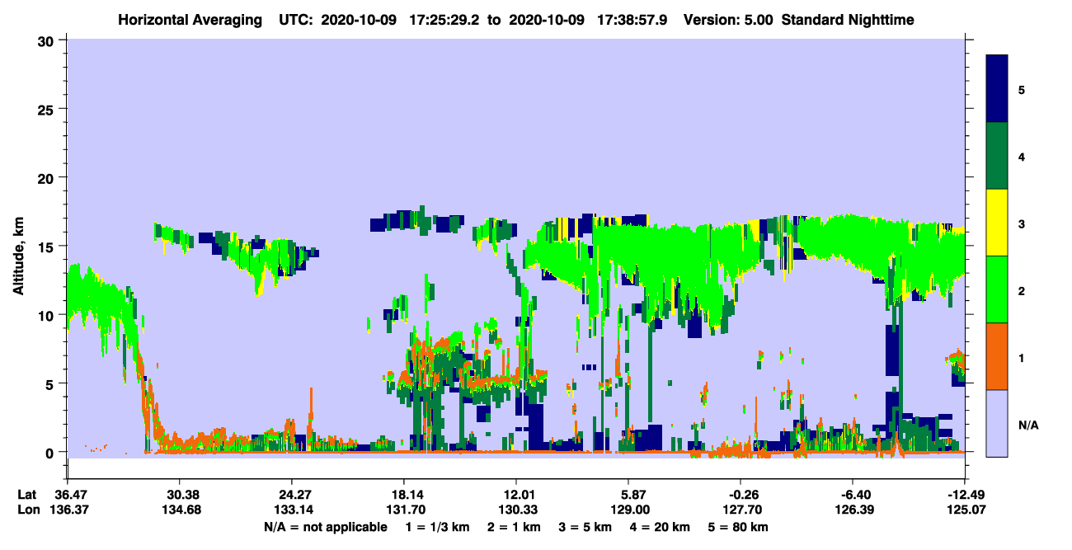Click the 'Lat' row label

pos(26,495)
